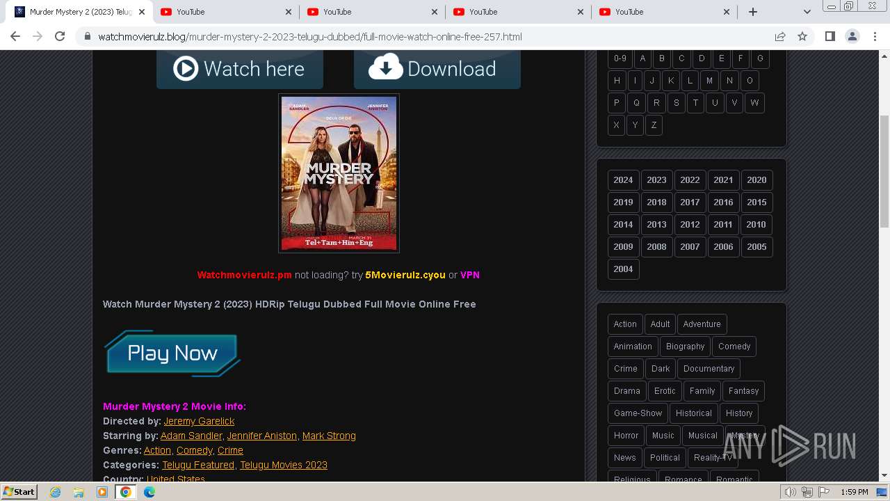Open File Explorer from the taskbar
This screenshot has height=501, width=890.
click(79, 492)
